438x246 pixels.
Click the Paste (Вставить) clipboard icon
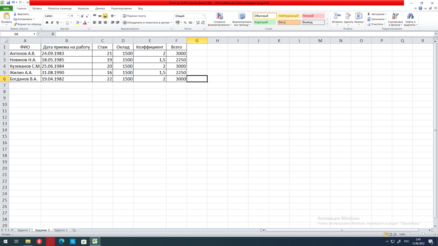click(6, 16)
